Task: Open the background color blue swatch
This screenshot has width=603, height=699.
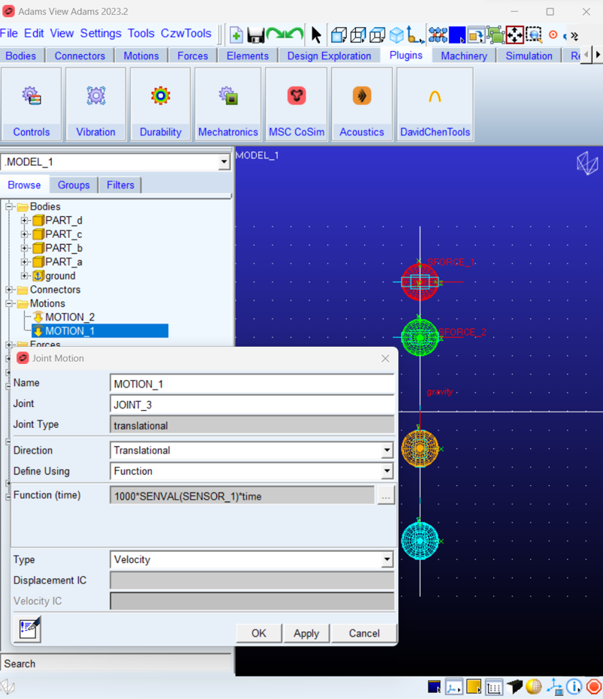Action: click(457, 35)
